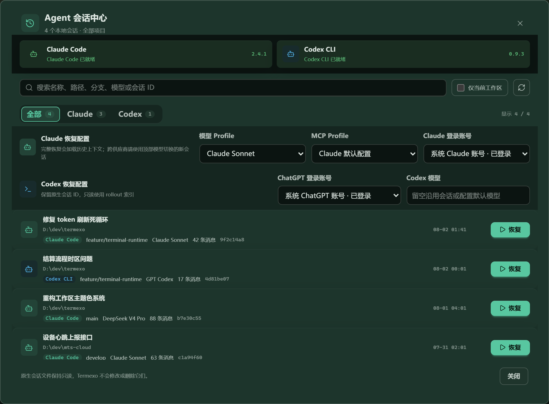Enable the 仅当前工作区 checkbox
The height and width of the screenshot is (404, 549).
click(461, 88)
